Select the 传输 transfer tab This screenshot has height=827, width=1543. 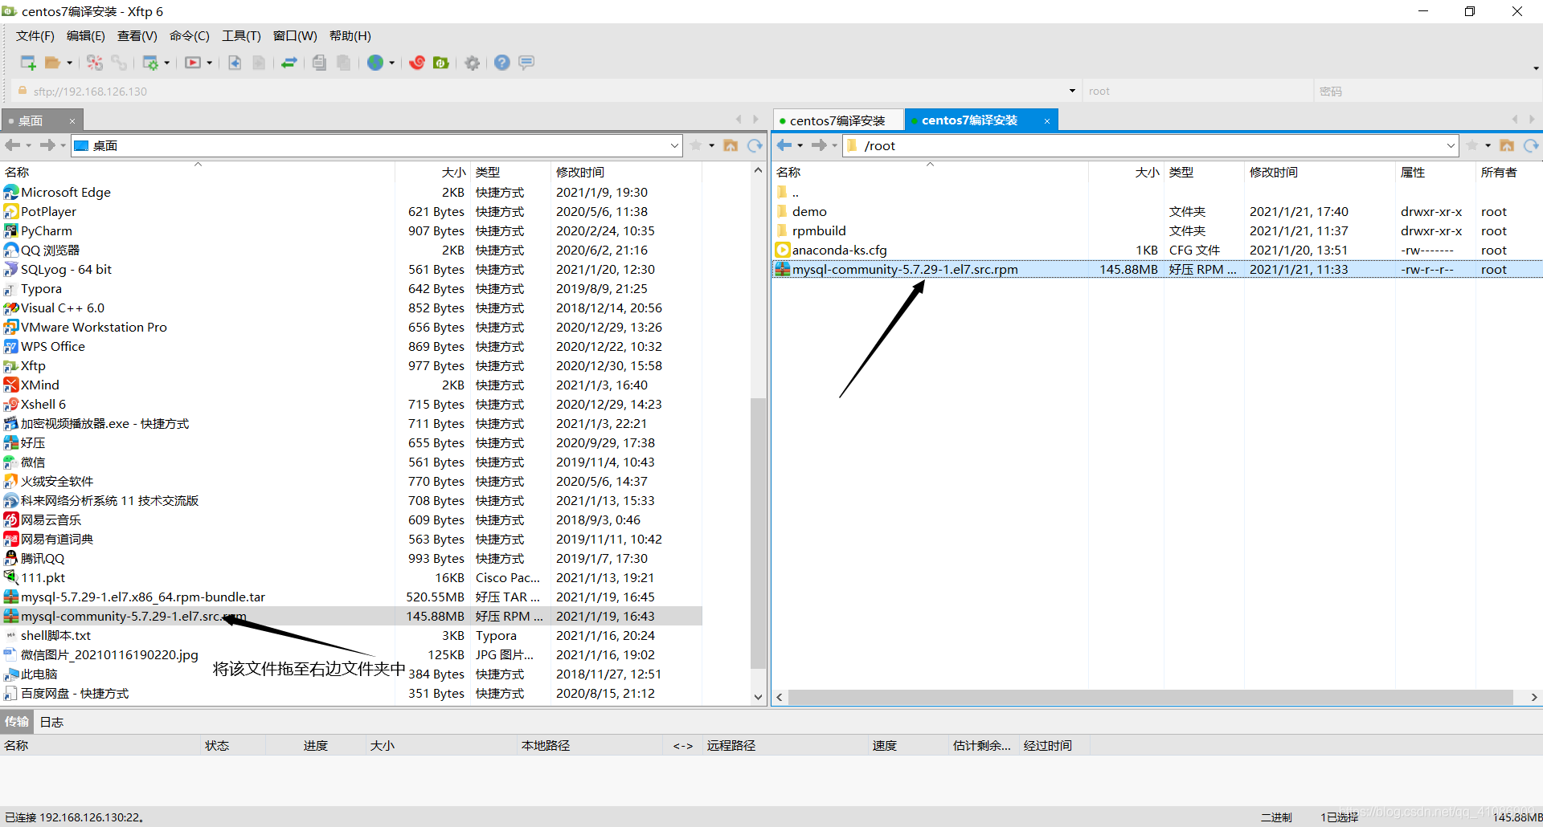pyautogui.click(x=17, y=722)
